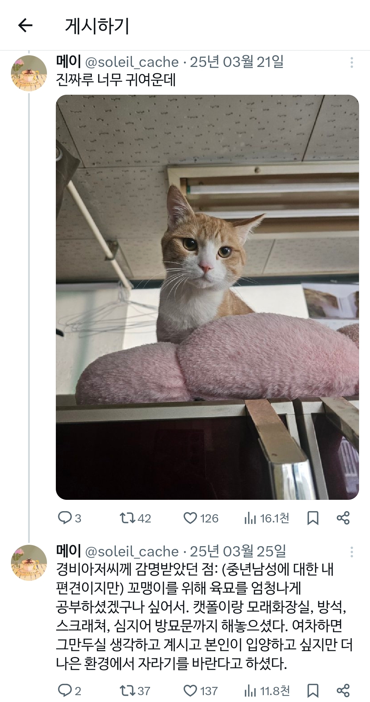Viewport: 370px width, 702px height.
Task: View analytics showing 11.8천 views
Action: [x=250, y=690]
